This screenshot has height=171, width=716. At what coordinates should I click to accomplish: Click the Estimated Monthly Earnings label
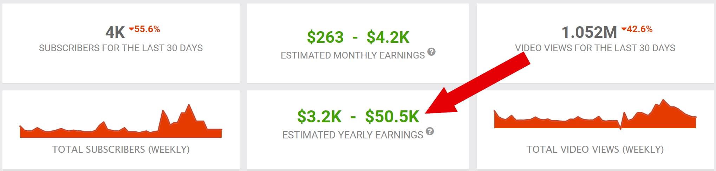353,55
